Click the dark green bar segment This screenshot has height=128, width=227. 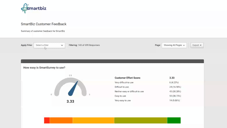click(x=174, y=120)
